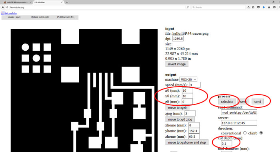The width and height of the screenshot is (280, 152).
Task: Click move to xyzhome and stop button
Action: 187,142
